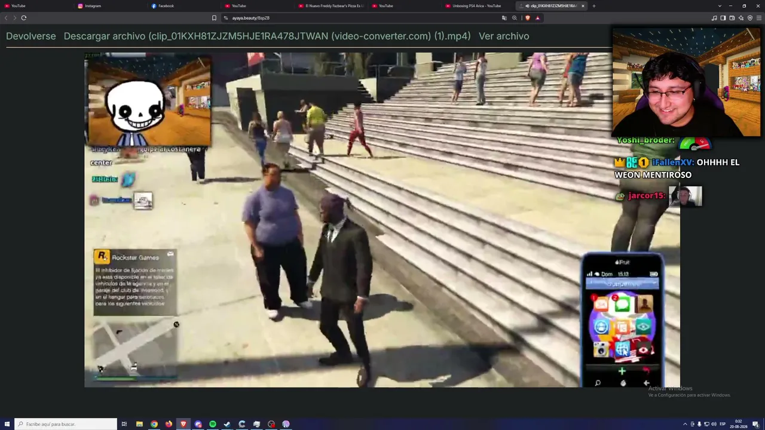Click the video player clip frame

pos(382,220)
